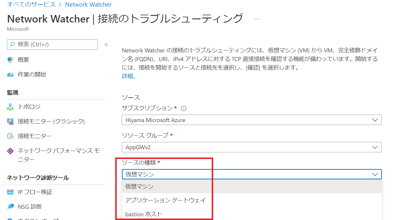
Task: Open ネットワーク パフォーマンス モニター menu item
Action: point(59,155)
